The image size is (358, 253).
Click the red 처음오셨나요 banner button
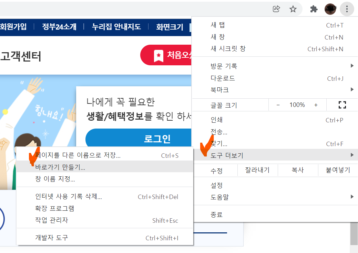point(166,55)
